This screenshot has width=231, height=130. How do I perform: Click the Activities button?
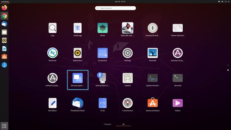[5, 2]
